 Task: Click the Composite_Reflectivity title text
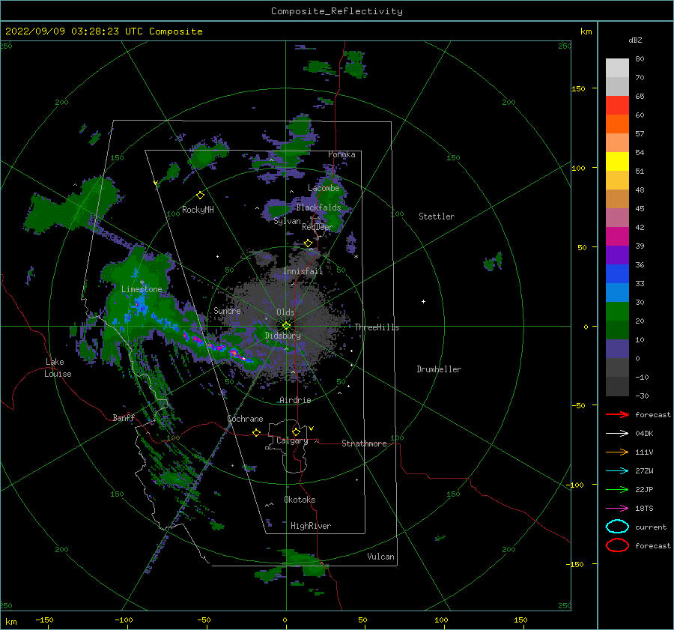(x=337, y=11)
